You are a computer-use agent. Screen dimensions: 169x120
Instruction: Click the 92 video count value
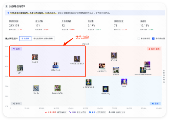pyautogui.click(x=63, y=25)
